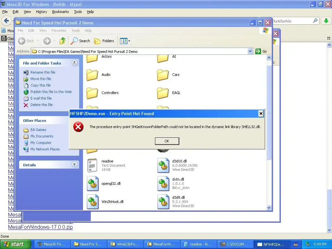Viewport: 332px width, 249px height.
Task: Select the d3d10.dll file icon
Action: point(163,165)
